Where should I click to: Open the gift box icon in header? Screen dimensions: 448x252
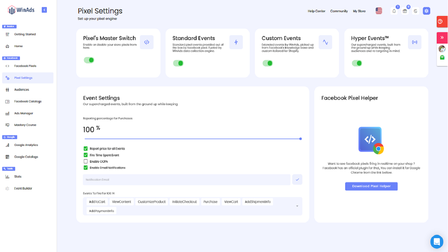pyautogui.click(x=405, y=11)
